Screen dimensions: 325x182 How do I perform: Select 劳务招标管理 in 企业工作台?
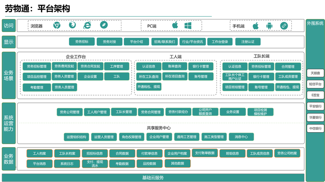point(37,66)
